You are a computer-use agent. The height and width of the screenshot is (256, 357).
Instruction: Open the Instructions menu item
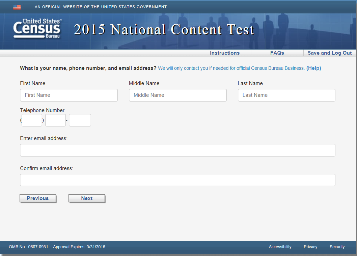coord(224,53)
